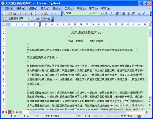Expand formatting toolbar options chevron

click(151, 13)
